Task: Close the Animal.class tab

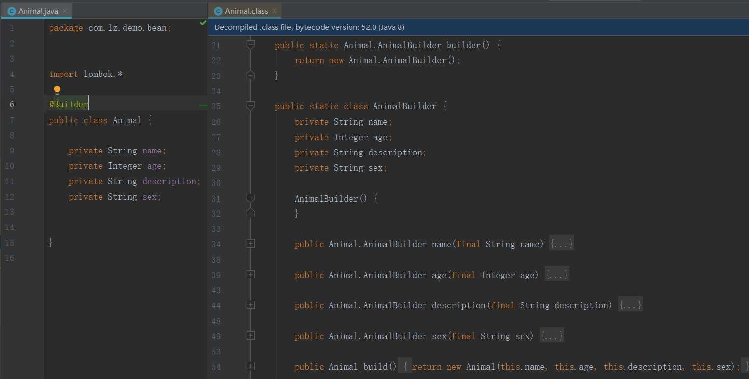Action: [275, 11]
